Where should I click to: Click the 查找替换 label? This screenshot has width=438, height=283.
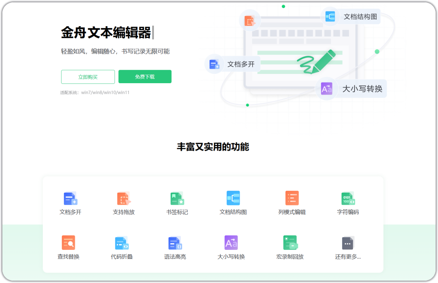pyautogui.click(x=68, y=256)
